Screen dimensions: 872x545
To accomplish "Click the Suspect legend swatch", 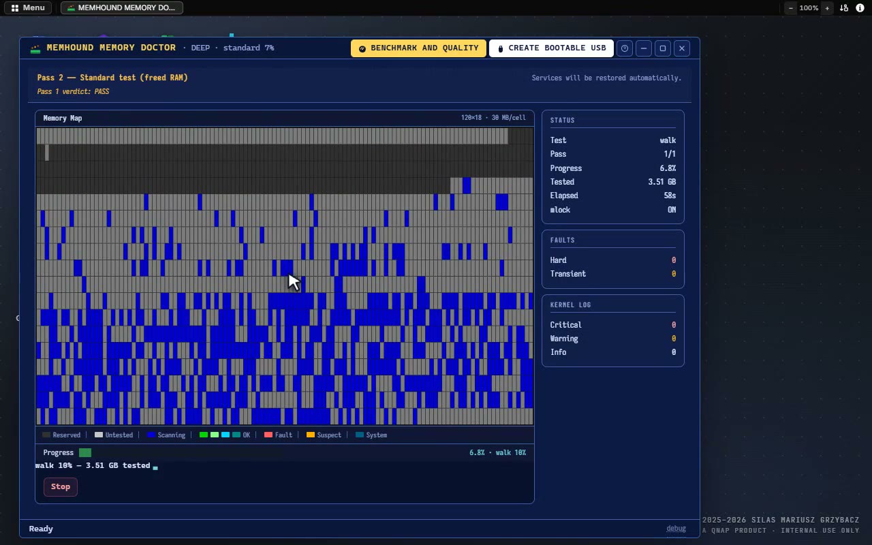I will tap(311, 435).
